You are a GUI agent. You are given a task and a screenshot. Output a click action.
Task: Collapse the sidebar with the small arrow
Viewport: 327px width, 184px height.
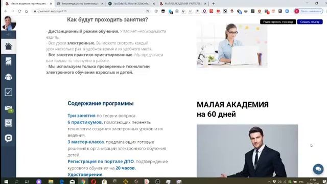[9, 35]
